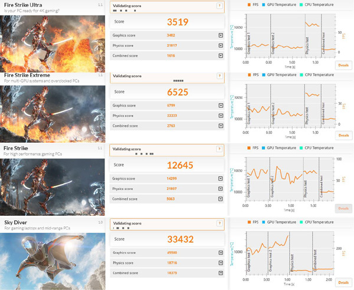
Task: Click the overall score 3519
Action: [x=178, y=22]
